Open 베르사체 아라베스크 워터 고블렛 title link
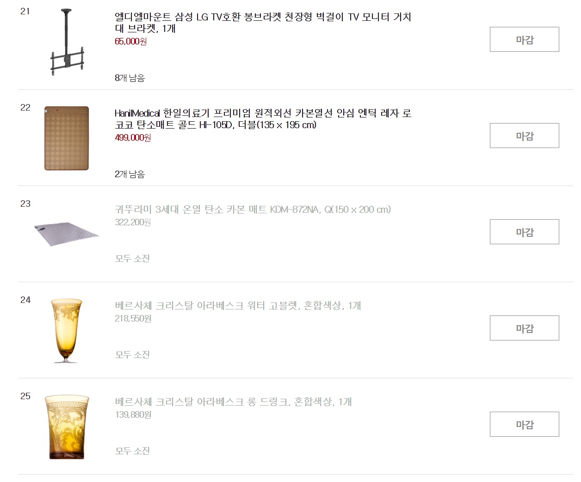This screenshot has height=482, width=581. click(x=238, y=306)
